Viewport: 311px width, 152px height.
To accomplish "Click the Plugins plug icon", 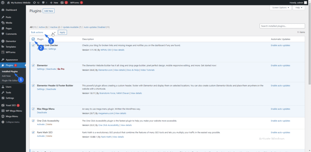I will [3, 65].
